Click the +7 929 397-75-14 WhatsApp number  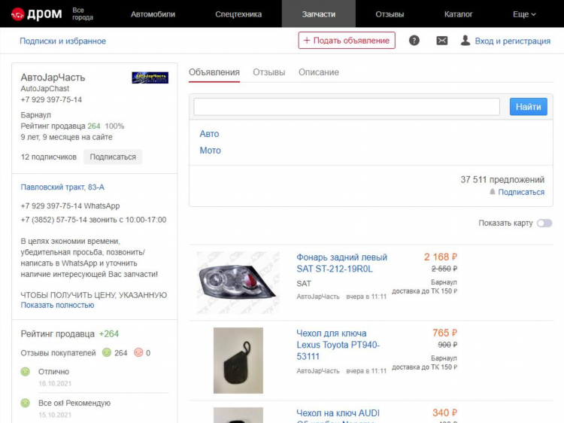[70, 206]
